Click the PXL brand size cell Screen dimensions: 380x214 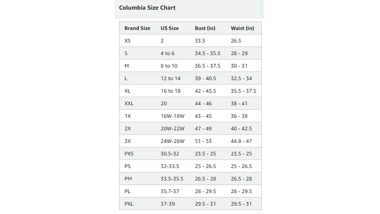click(129, 204)
